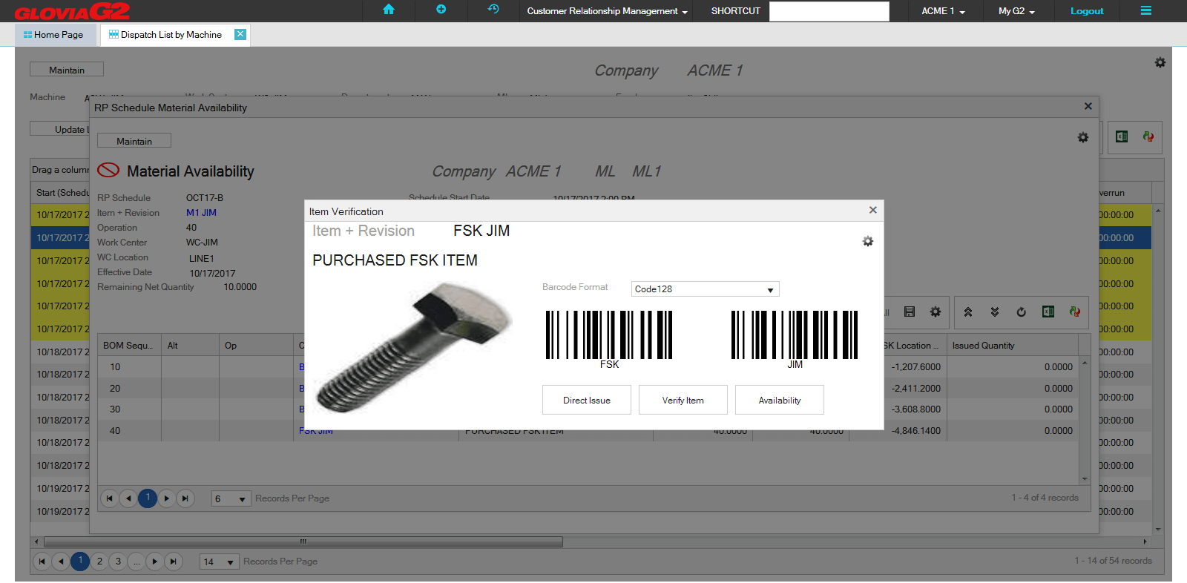Open page settings gear below Logout
Screen dimensions: 1187x583
click(x=1160, y=63)
